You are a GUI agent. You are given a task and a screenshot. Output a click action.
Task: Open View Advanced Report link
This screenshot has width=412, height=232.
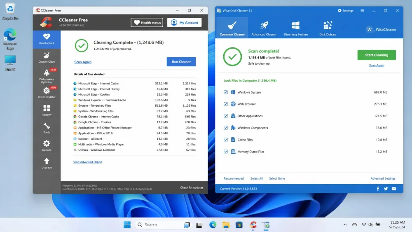[88, 162]
